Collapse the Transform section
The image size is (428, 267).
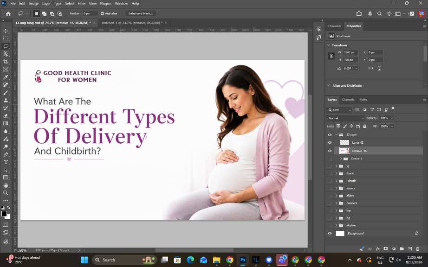point(329,45)
